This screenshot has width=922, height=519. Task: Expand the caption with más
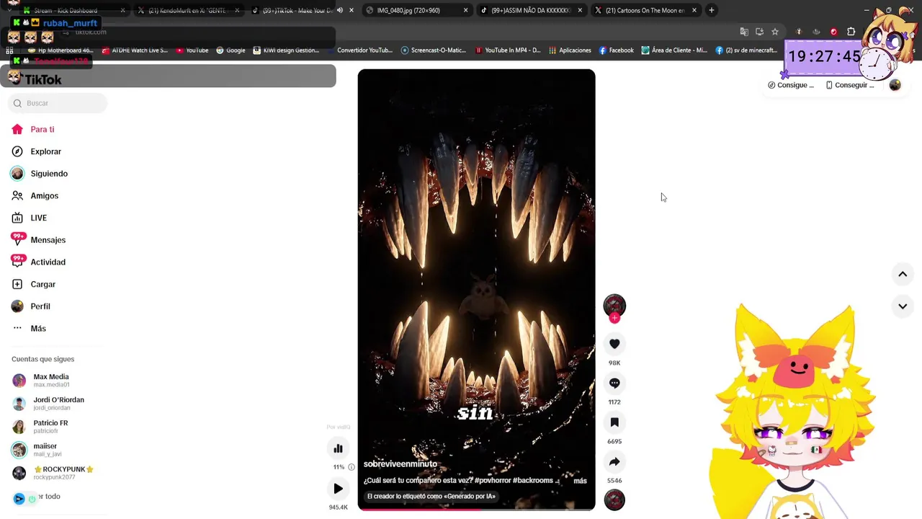pos(580,481)
